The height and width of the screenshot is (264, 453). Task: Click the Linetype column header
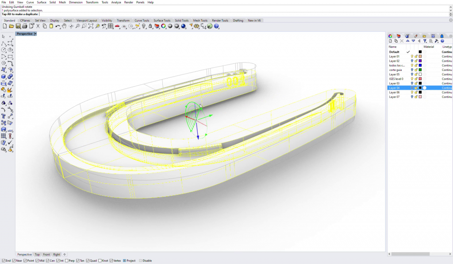pyautogui.click(x=447, y=47)
